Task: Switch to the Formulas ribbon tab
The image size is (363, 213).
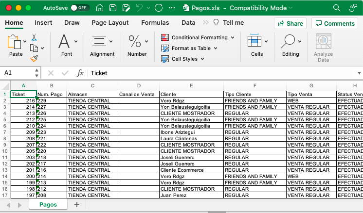Action: pyautogui.click(x=155, y=23)
